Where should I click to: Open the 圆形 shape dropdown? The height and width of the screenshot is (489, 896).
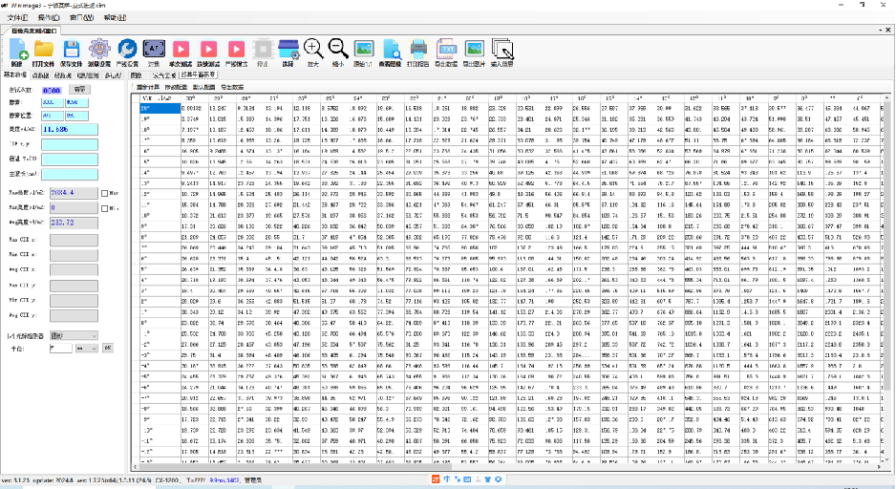tap(74, 336)
